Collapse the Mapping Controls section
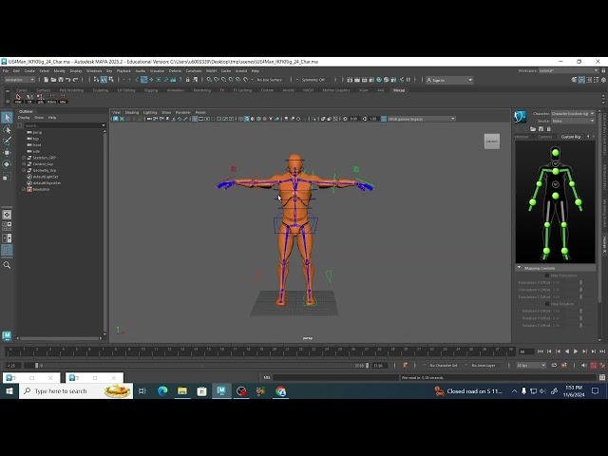Screen dimensions: 608x456 (x=519, y=268)
